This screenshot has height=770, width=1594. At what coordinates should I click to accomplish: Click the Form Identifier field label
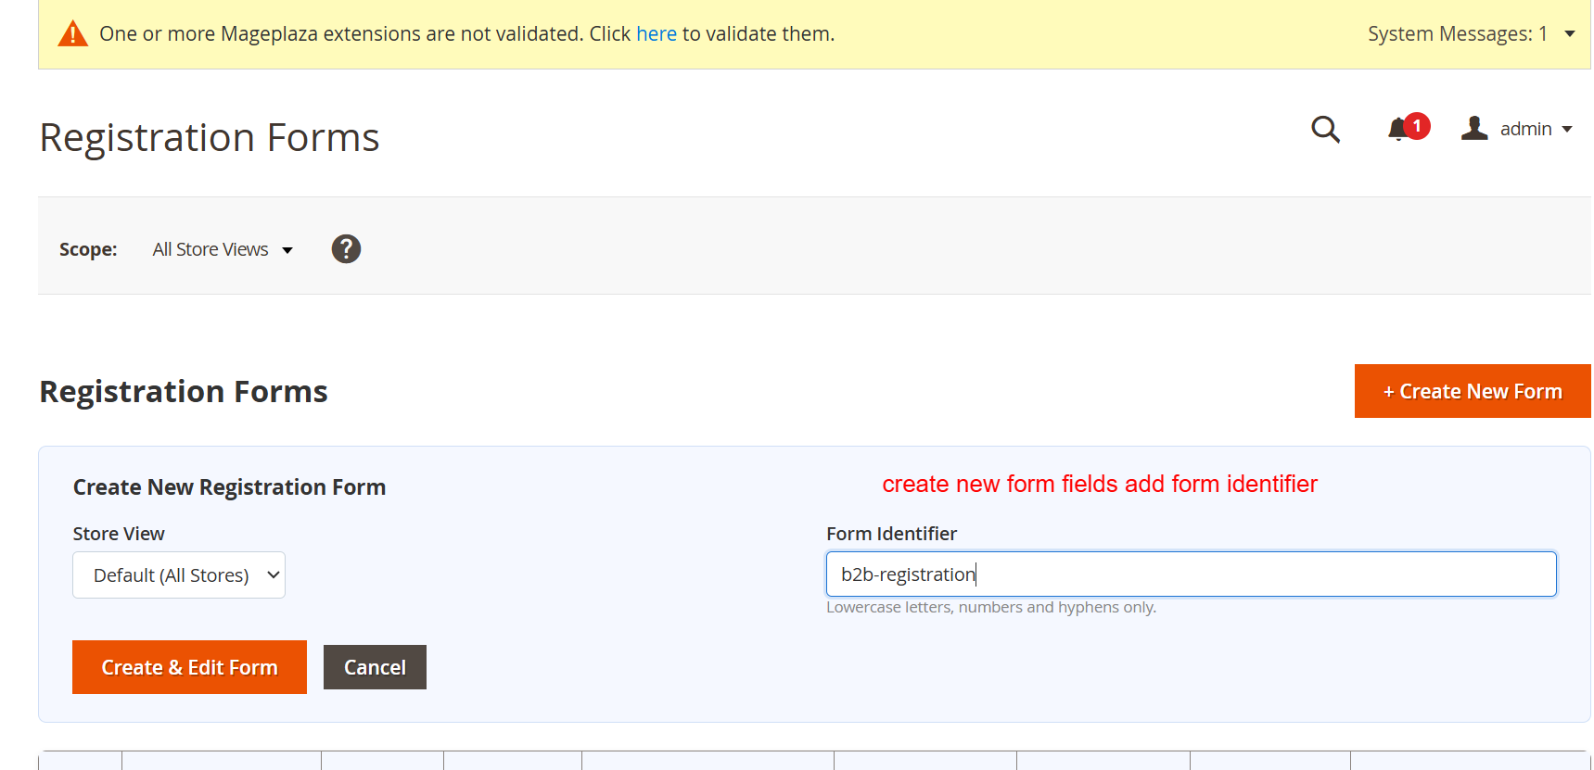coord(891,534)
